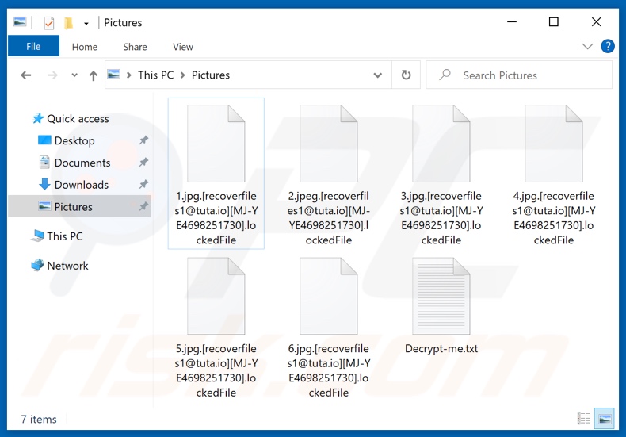626x437 pixels.
Task: Open the Help question mark icon
Action: 608,47
